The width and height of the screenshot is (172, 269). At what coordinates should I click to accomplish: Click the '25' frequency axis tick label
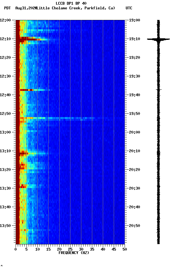coord(70,249)
